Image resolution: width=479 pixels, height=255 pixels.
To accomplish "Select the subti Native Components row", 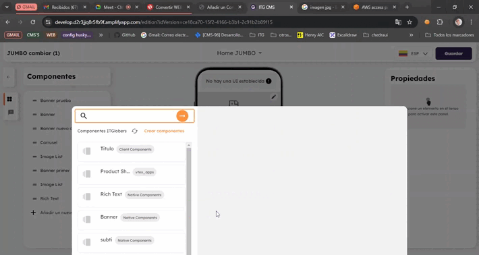I will (x=132, y=242).
